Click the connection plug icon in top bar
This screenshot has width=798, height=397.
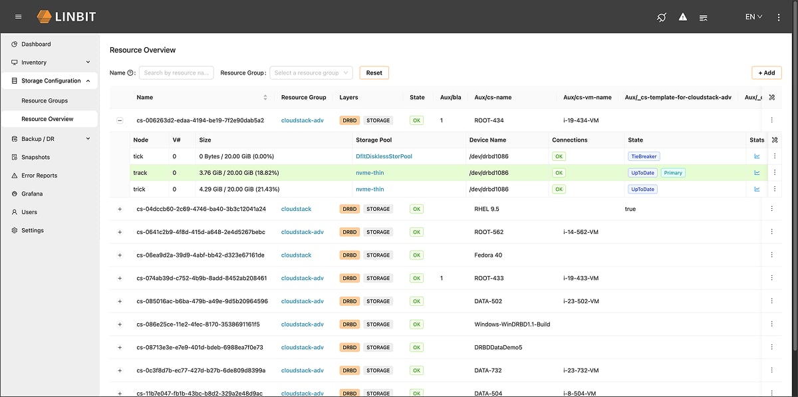click(660, 17)
